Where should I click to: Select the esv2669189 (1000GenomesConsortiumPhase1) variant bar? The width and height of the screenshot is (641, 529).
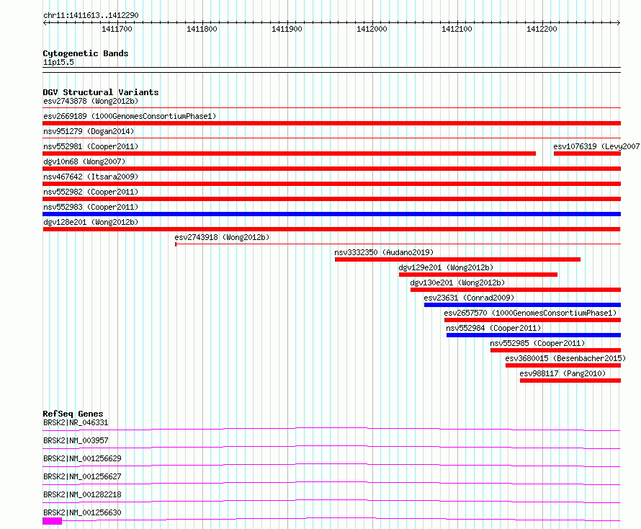[x=331, y=123]
